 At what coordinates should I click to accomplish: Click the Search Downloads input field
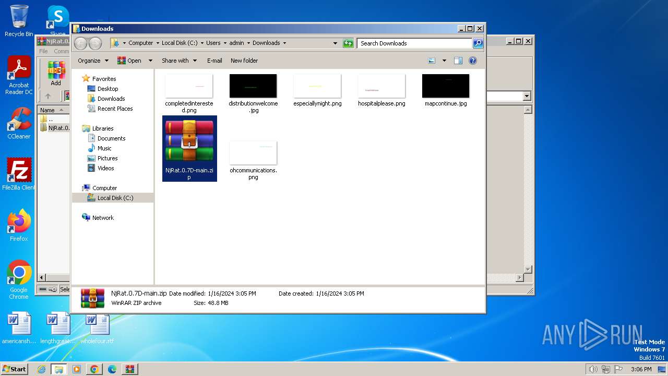click(x=415, y=43)
